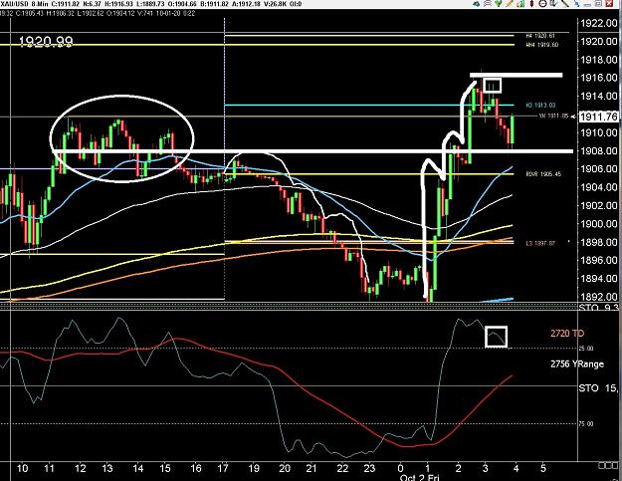622x481 pixels.
Task: Click the 1902.00 price axis label
Action: pos(599,205)
